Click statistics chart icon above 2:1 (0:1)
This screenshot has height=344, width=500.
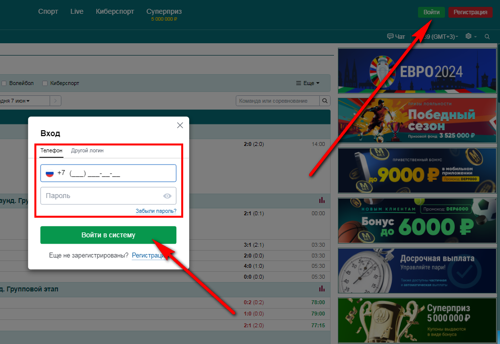[x=322, y=201]
